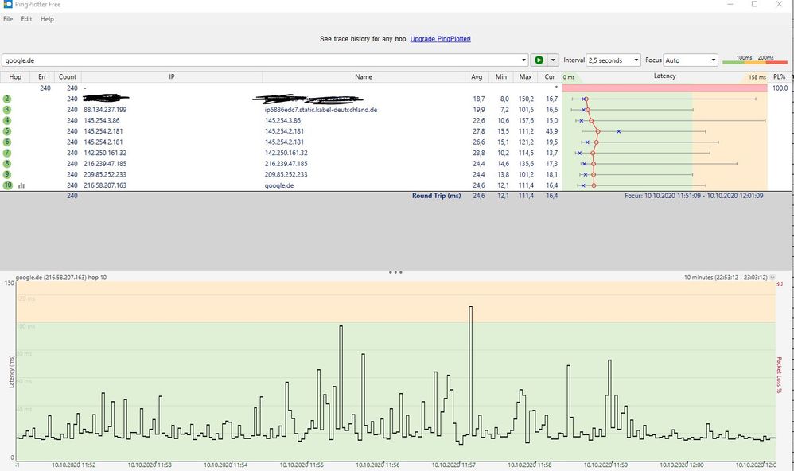Expand the target address history dropdown
The width and height of the screenshot is (794, 471).
point(523,60)
